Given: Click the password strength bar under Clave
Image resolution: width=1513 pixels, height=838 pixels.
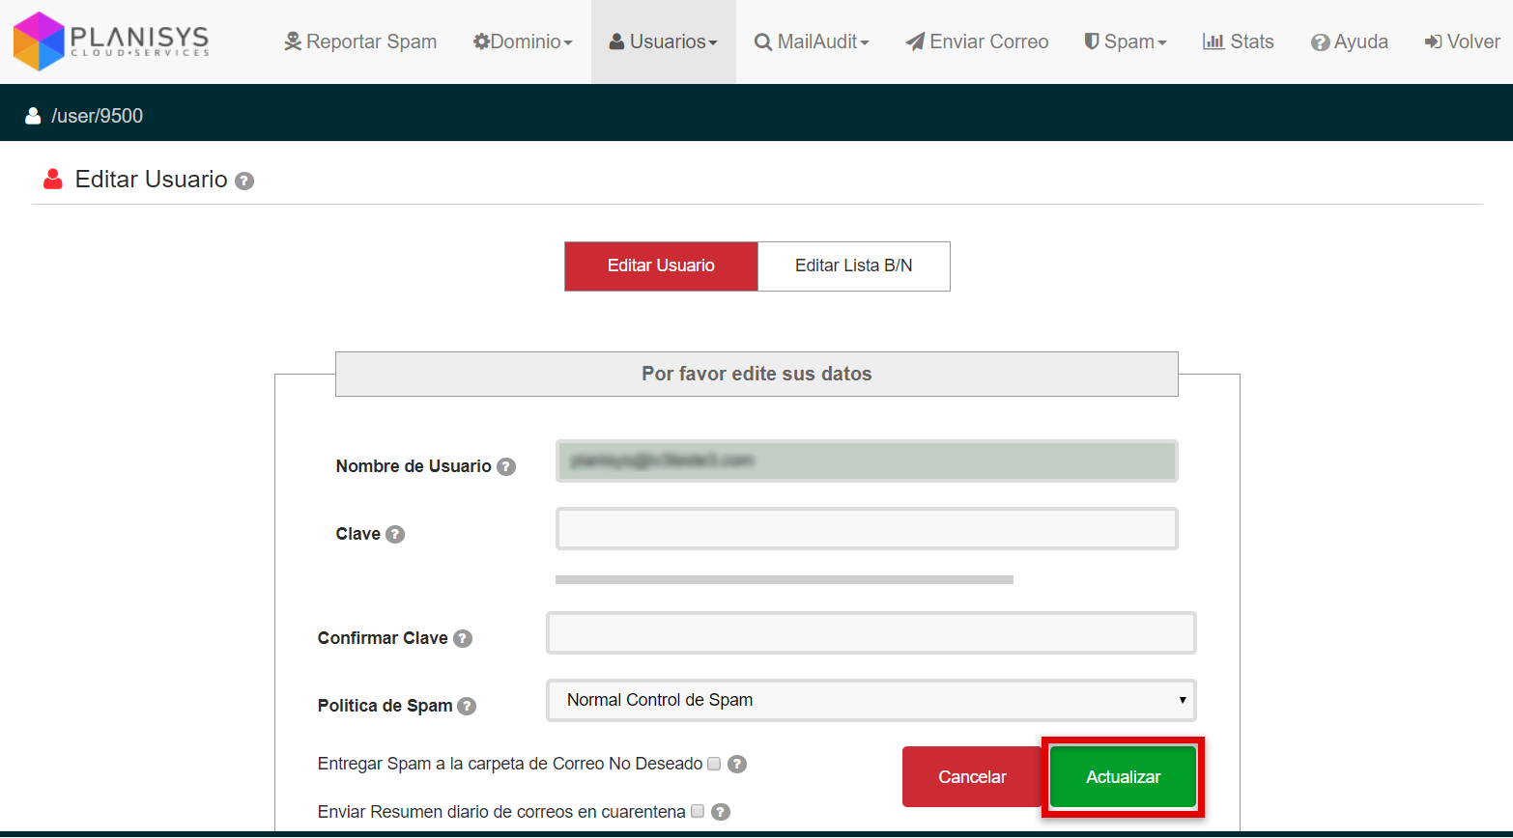Looking at the screenshot, I should 784,580.
